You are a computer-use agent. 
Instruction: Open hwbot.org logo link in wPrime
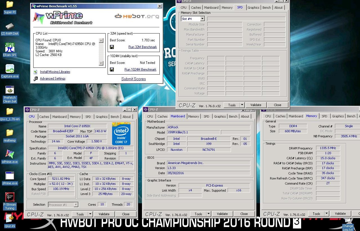[x=137, y=16]
